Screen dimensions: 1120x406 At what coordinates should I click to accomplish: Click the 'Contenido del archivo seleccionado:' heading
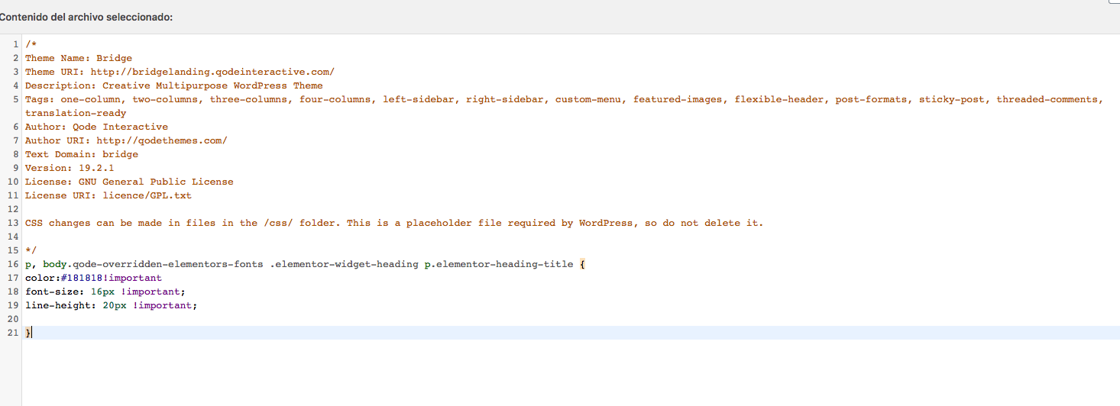point(86,17)
